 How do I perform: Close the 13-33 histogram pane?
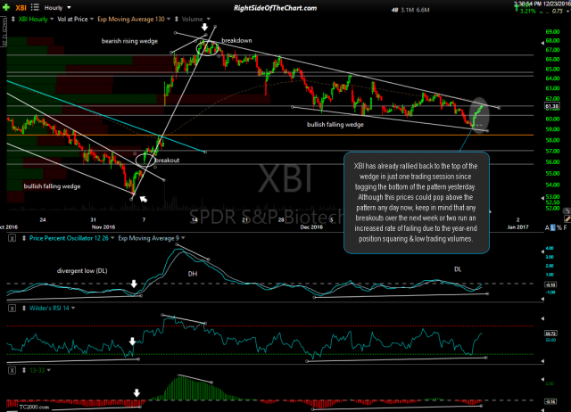click(x=12, y=370)
